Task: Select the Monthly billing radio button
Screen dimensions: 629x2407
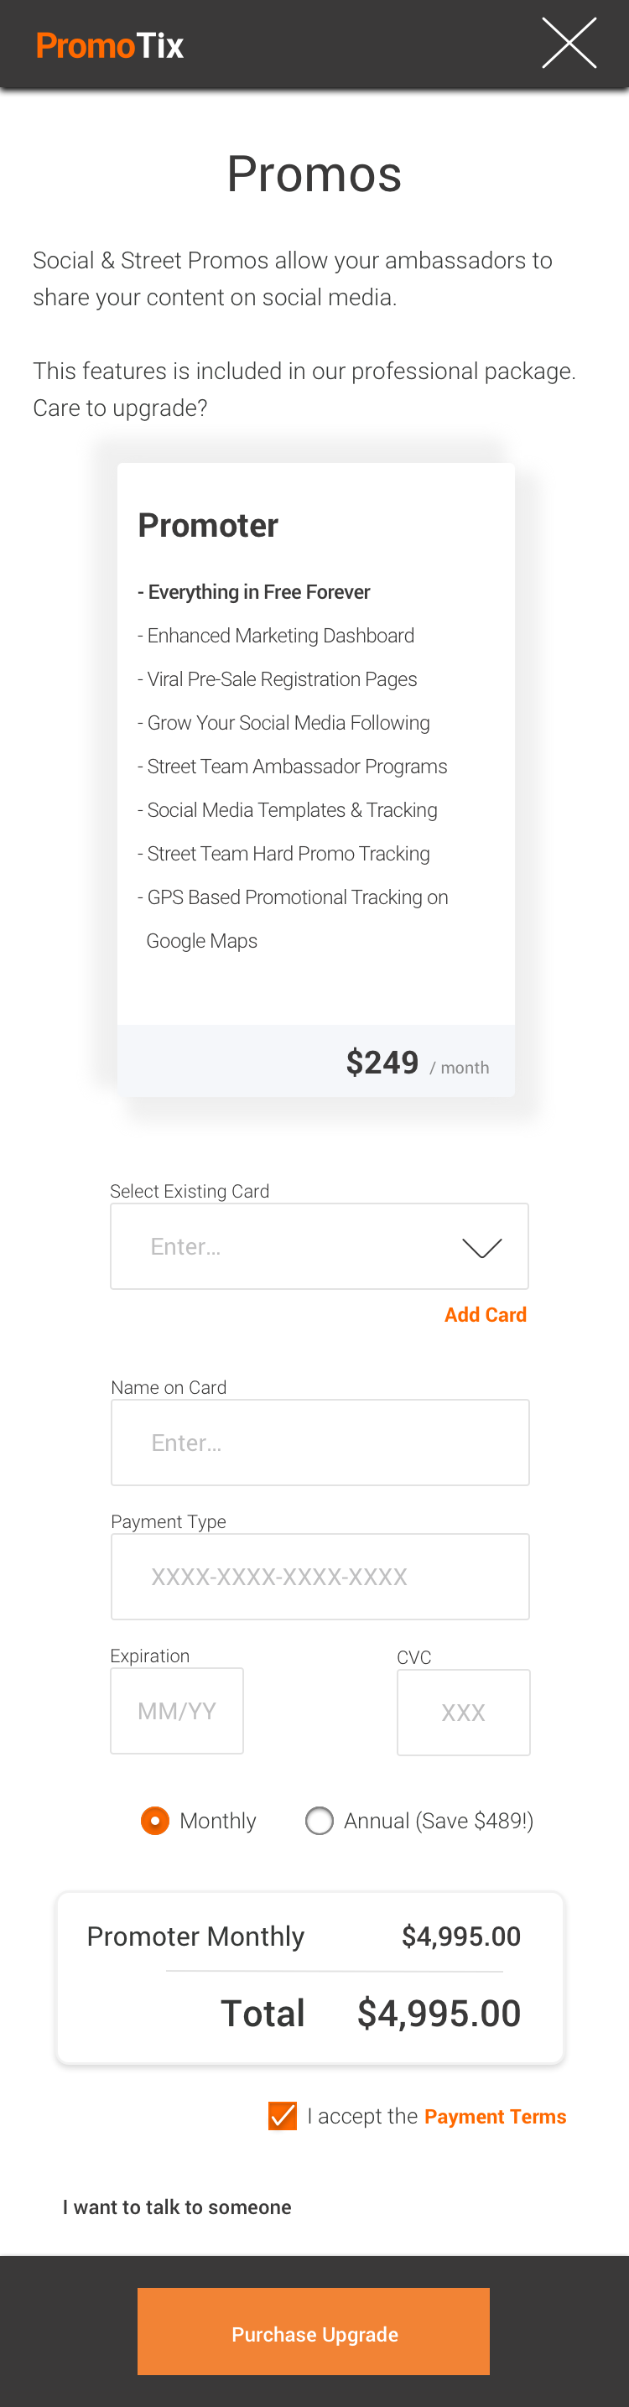Action: pos(155,1821)
